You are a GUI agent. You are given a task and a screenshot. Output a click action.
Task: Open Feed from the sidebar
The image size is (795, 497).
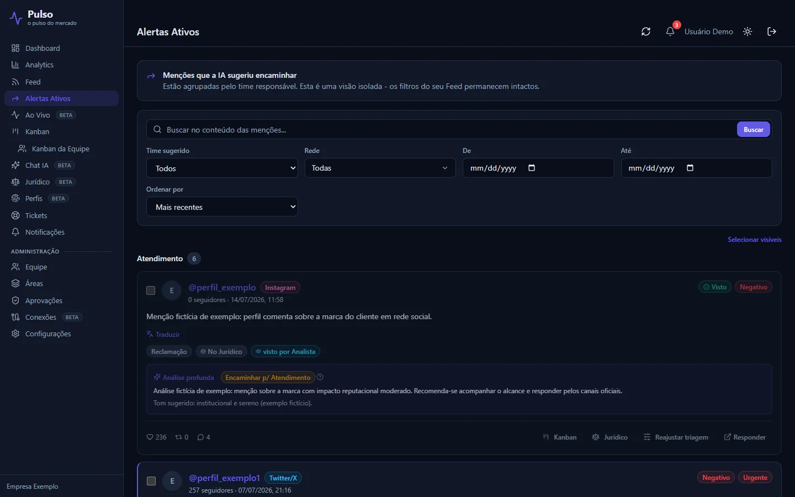[x=61, y=82]
